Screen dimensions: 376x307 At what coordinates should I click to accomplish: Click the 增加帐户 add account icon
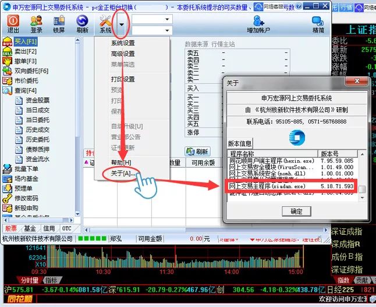[258, 24]
